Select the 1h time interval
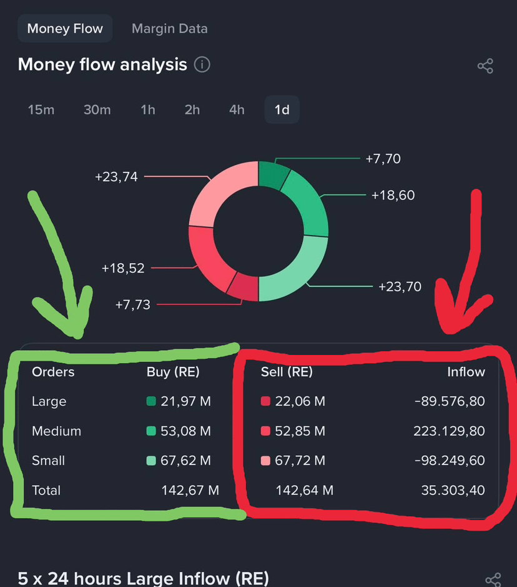The height and width of the screenshot is (587, 517). tap(148, 109)
